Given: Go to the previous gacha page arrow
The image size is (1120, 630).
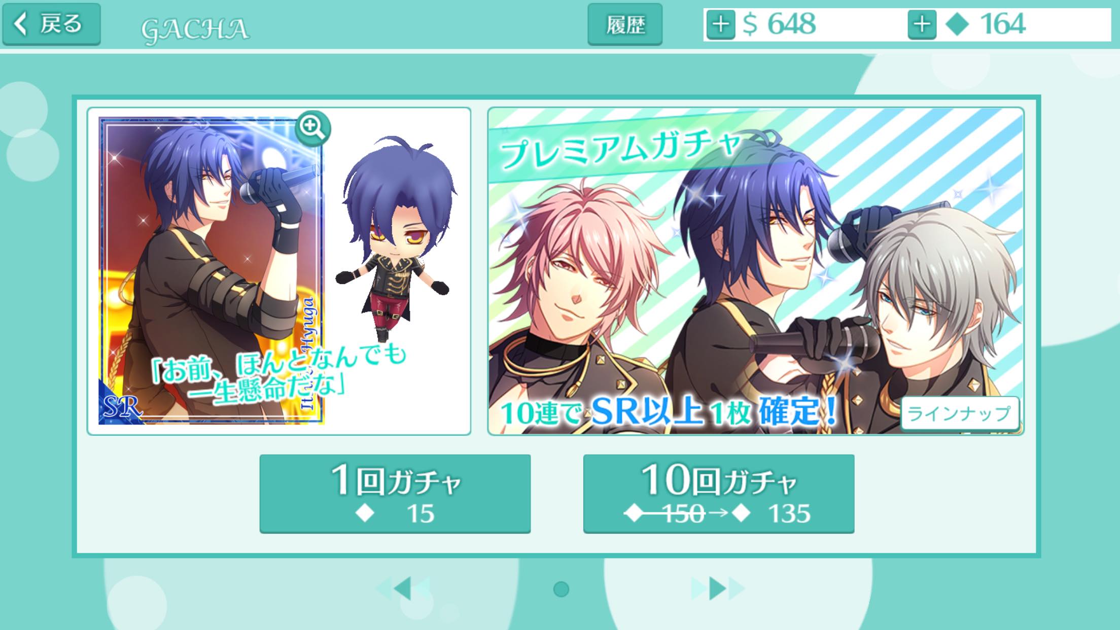Looking at the screenshot, I should point(403,588).
